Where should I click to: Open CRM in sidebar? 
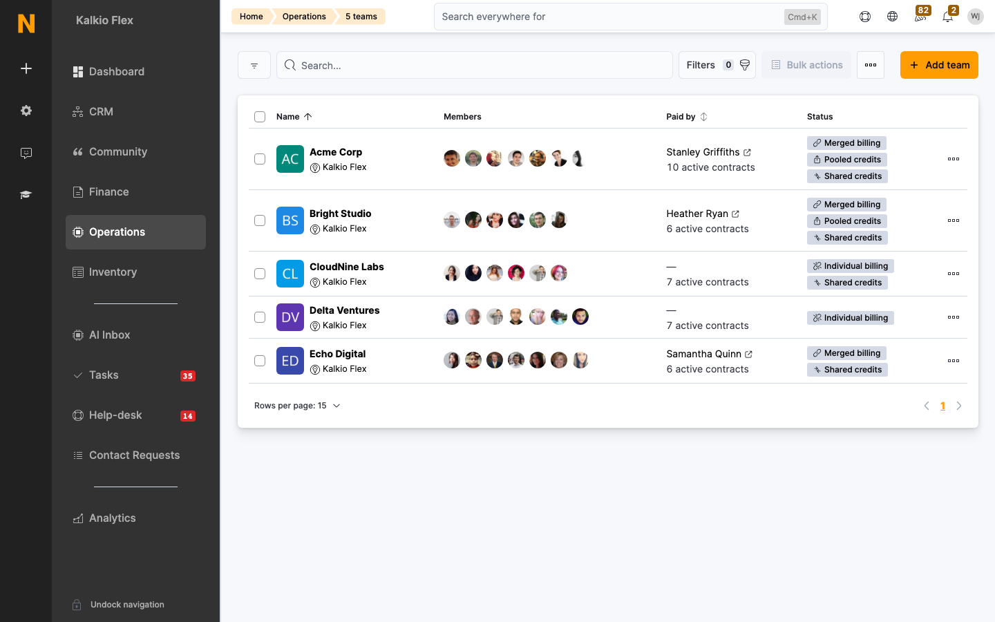pos(135,112)
